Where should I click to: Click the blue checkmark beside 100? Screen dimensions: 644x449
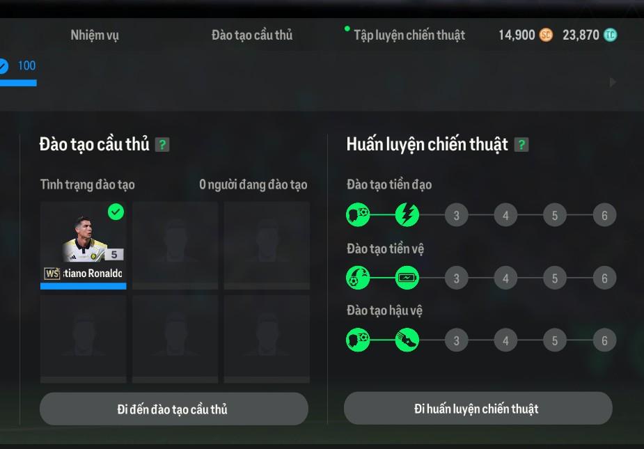coord(2,66)
